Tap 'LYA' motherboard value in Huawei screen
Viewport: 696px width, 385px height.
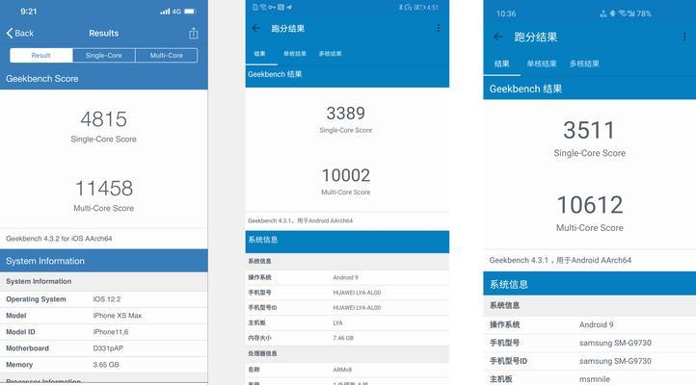337,323
